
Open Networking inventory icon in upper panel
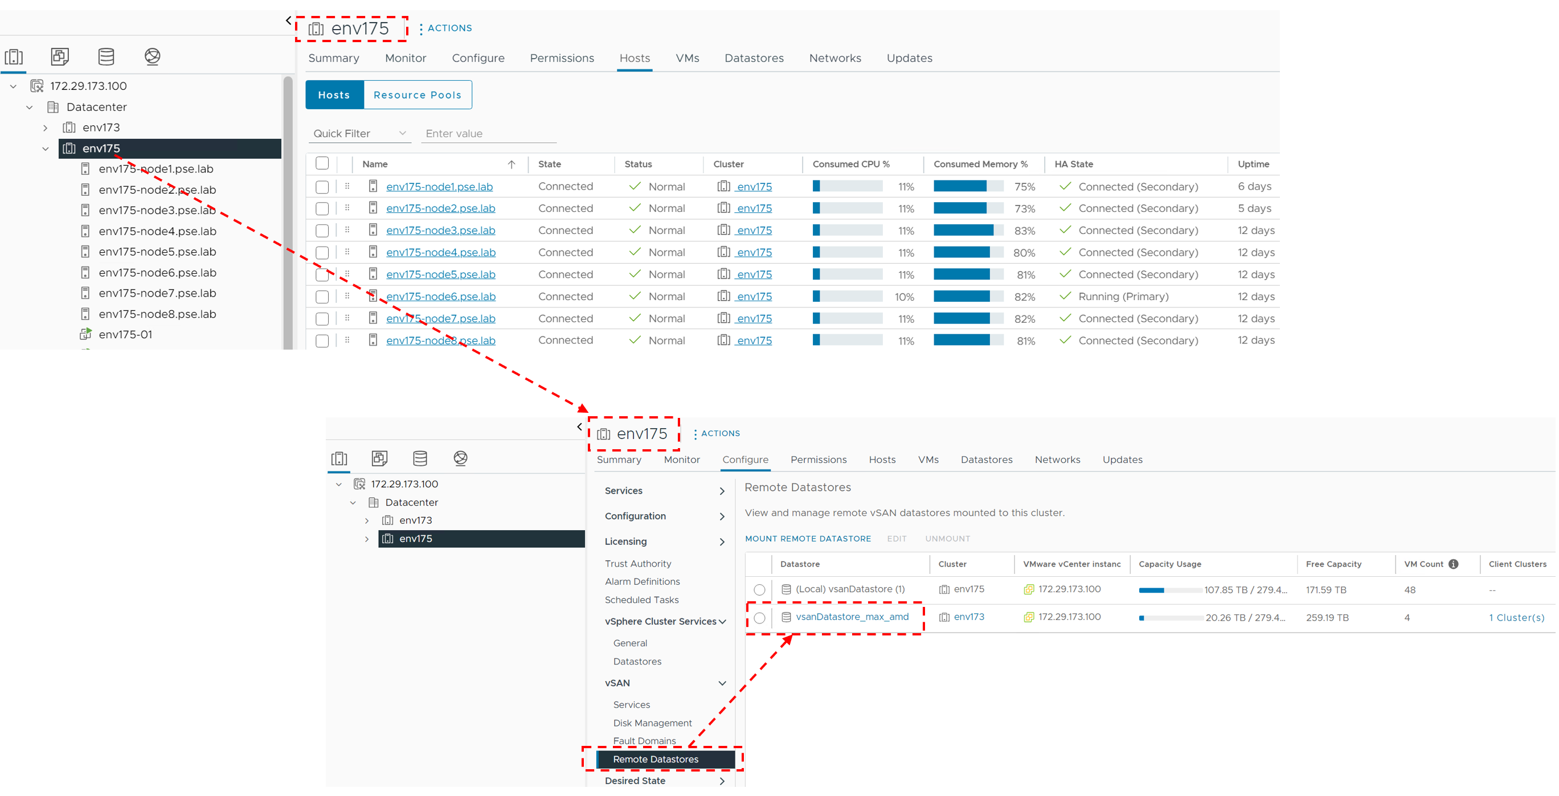[x=153, y=57]
